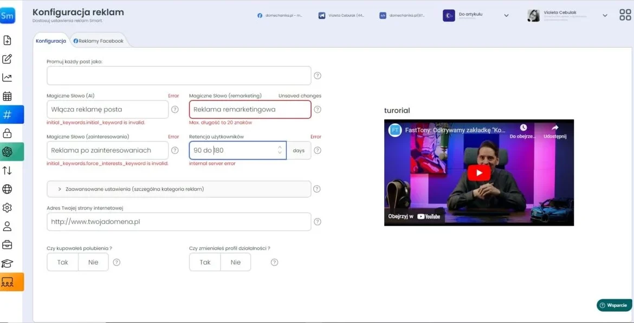Select Nie for purchased likes question
Image resolution: width=634 pixels, height=323 pixels.
[x=93, y=262]
